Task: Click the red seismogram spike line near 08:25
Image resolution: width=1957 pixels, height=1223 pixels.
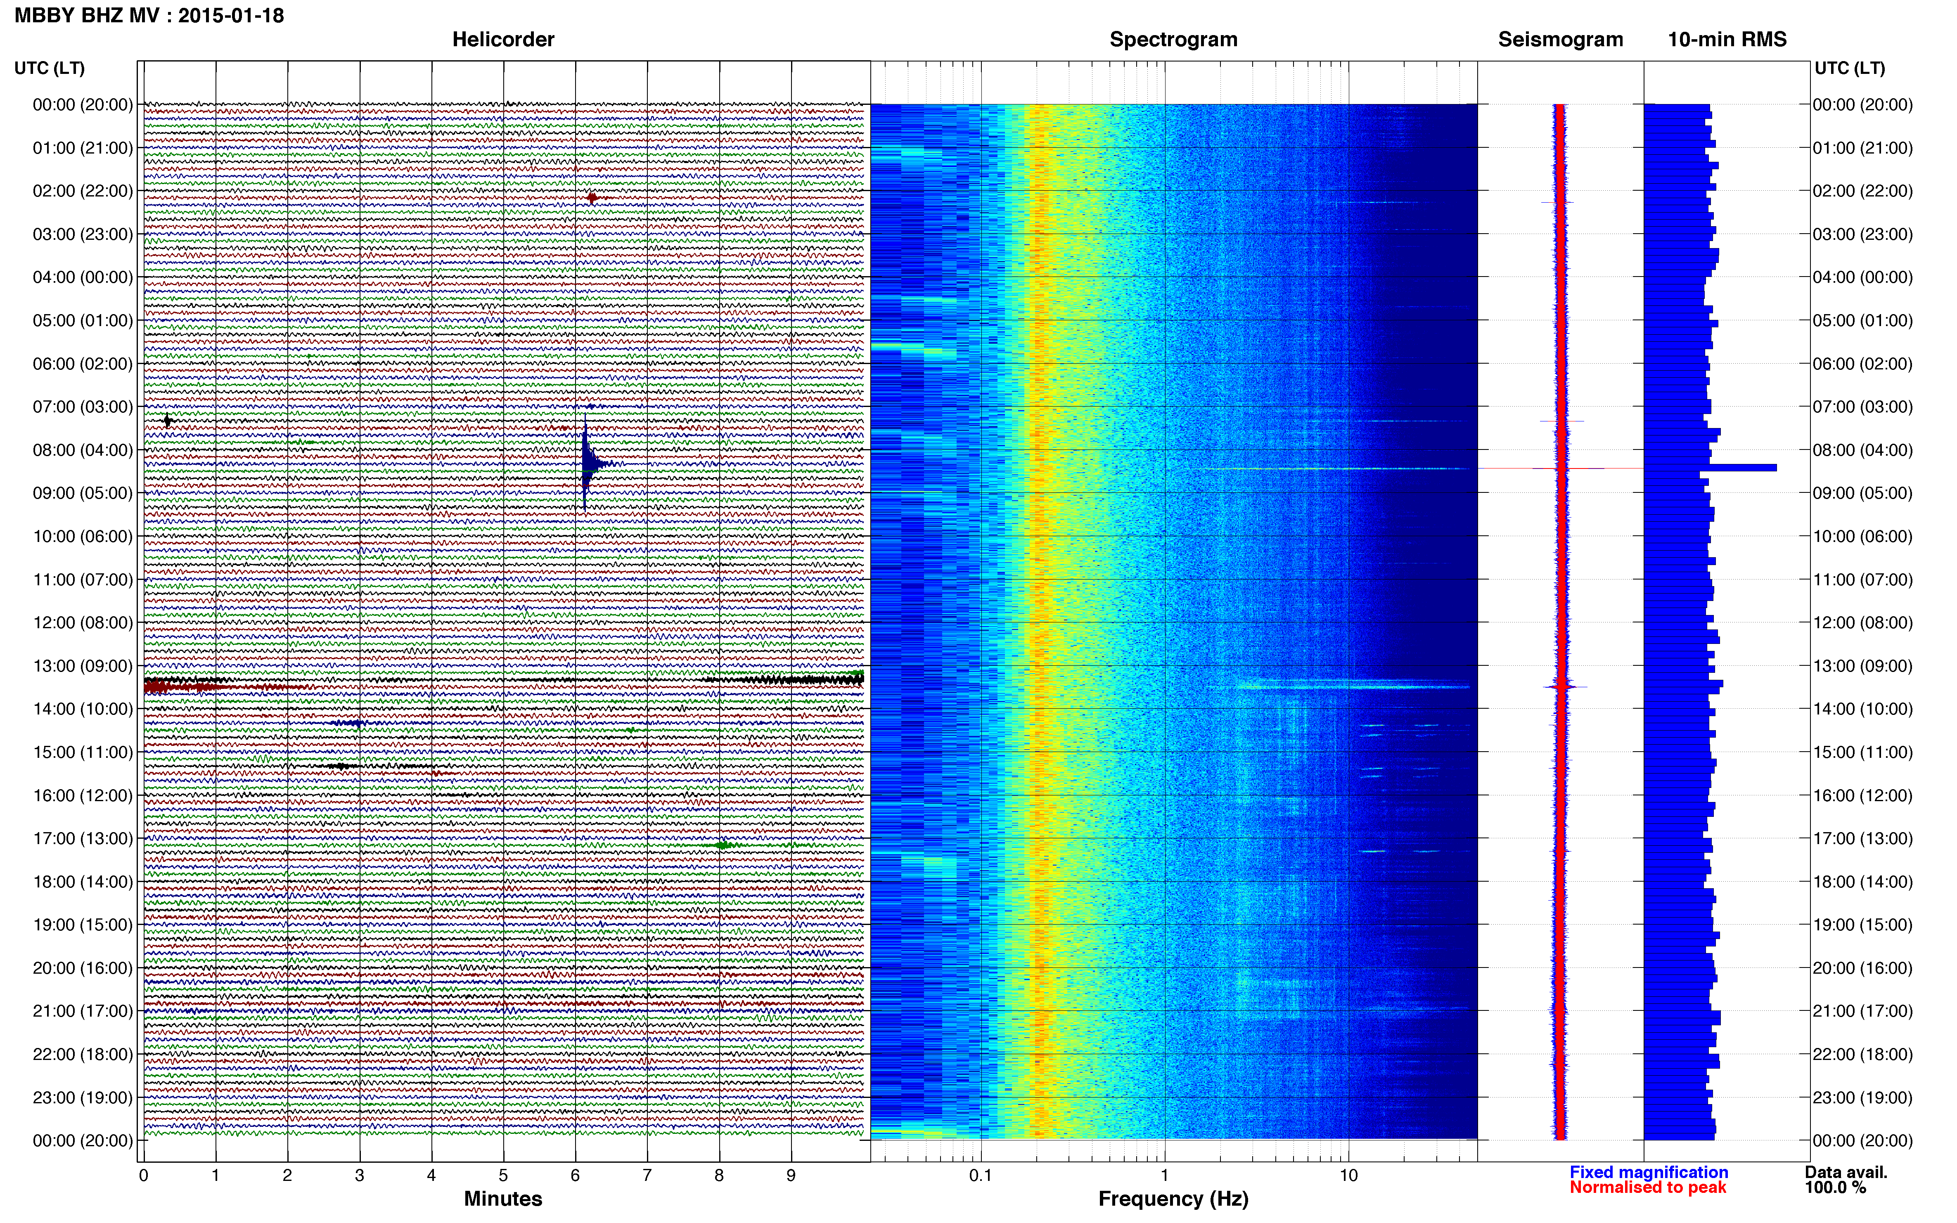Action: (x=1561, y=468)
